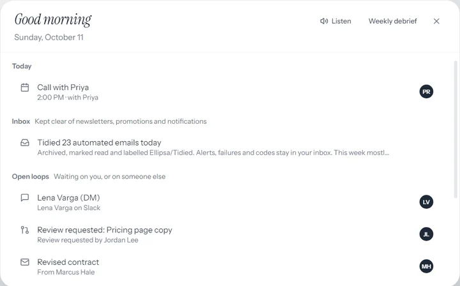Expand the truncated tidied emails description

213,153
